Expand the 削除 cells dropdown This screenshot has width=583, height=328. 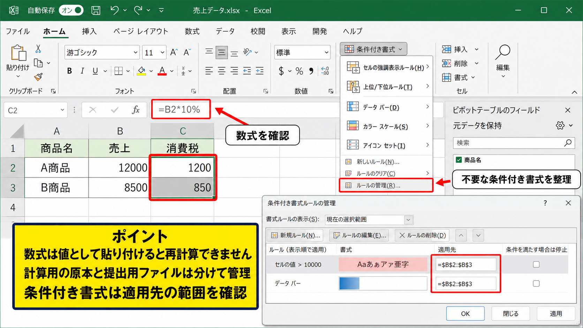(477, 63)
